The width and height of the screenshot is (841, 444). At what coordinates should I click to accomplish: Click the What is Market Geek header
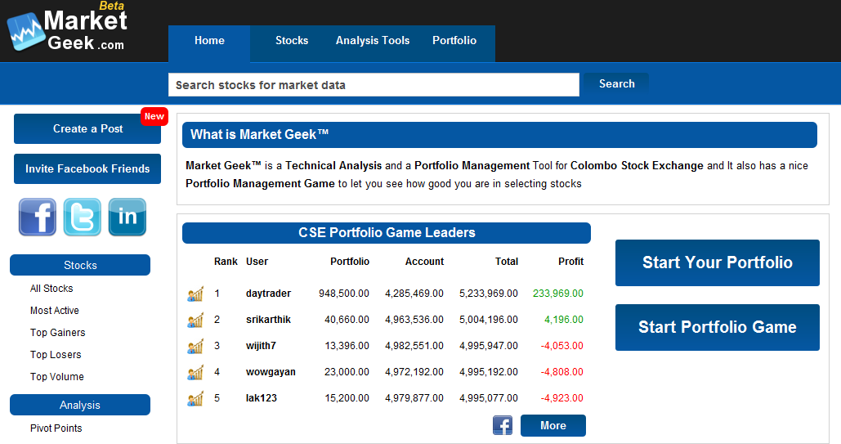(499, 135)
